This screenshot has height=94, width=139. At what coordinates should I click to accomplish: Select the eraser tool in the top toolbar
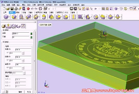click(x=20, y=9)
